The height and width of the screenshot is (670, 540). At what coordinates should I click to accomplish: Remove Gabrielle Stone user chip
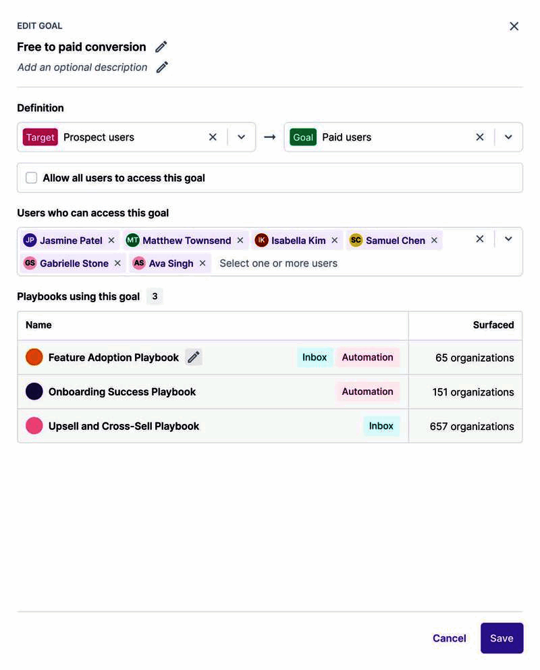point(117,264)
